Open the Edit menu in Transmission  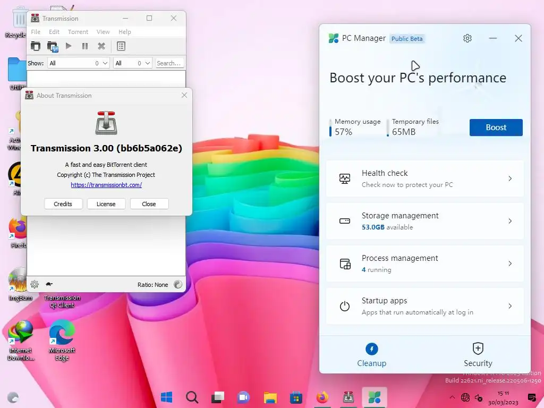[54, 32]
